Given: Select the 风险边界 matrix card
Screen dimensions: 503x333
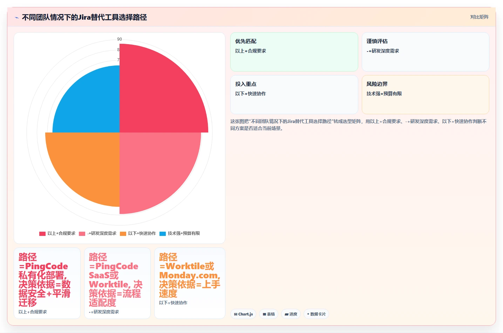Looking at the screenshot, I should coord(425,95).
